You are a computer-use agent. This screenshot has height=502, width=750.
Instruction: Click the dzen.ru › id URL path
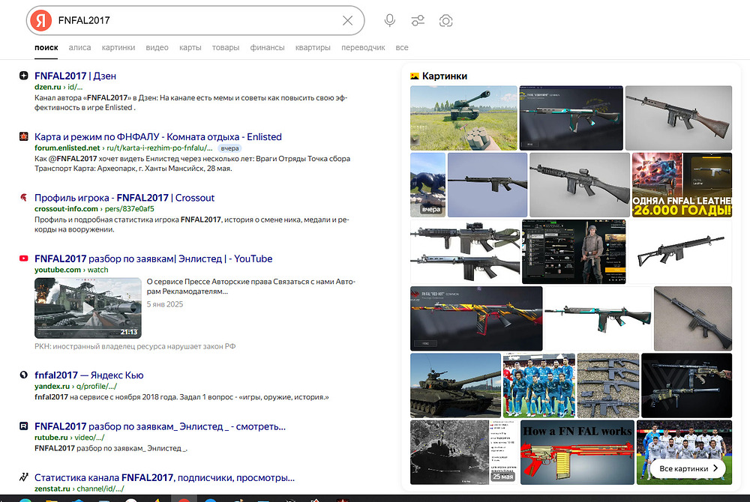58,87
